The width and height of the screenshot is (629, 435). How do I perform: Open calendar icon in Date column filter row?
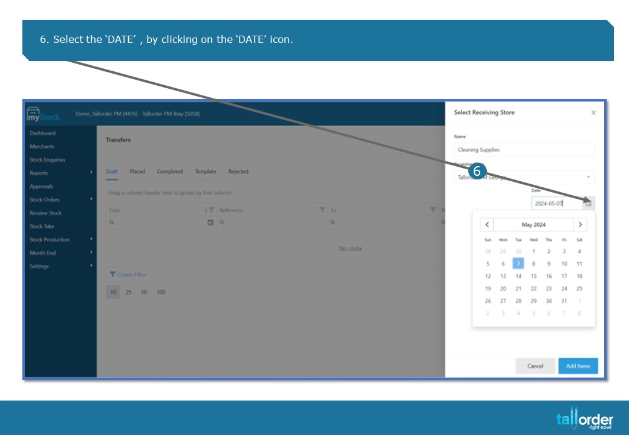click(210, 222)
